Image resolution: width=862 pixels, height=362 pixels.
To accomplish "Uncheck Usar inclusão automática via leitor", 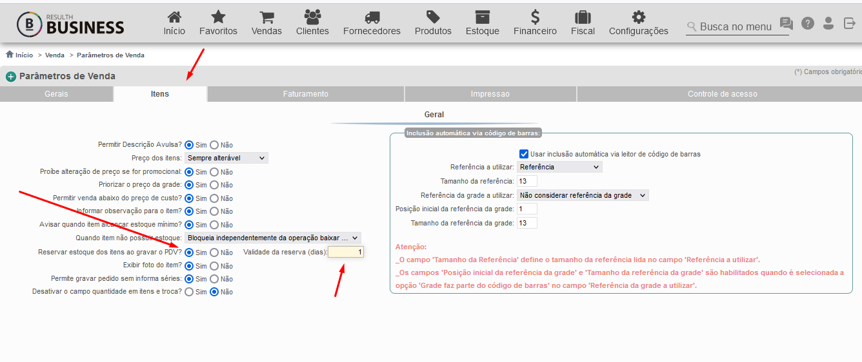I will [524, 154].
